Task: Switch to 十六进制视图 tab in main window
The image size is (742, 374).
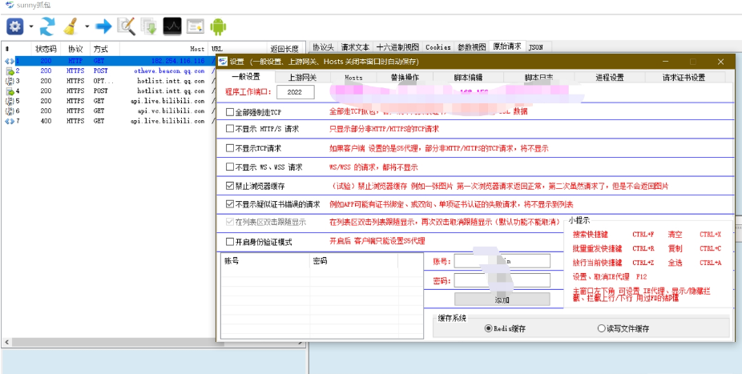Action: click(x=397, y=47)
